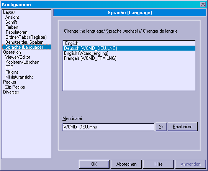Pick the first English language entry
The height and width of the screenshot is (171, 208).
(129, 43)
